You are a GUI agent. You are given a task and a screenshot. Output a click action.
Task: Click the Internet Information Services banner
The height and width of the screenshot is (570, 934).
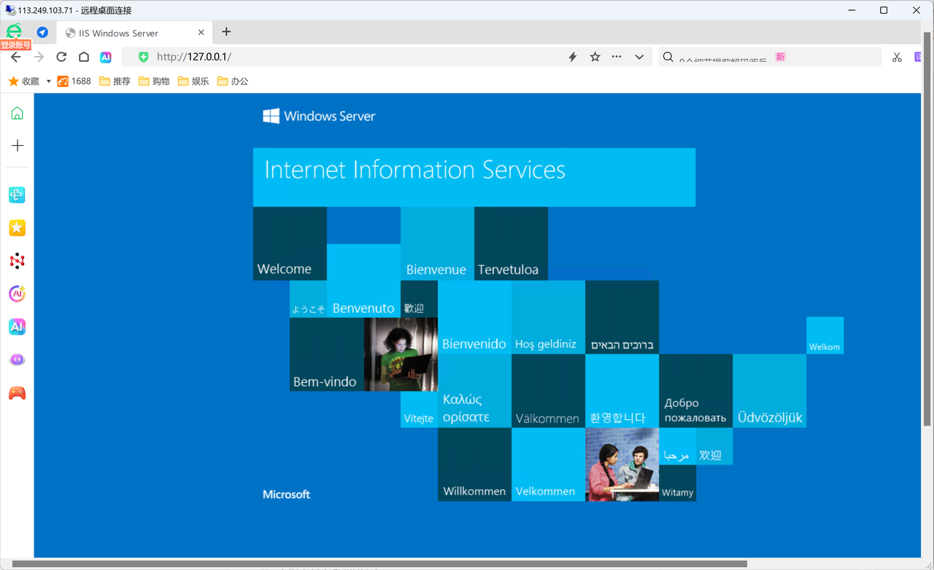click(474, 177)
